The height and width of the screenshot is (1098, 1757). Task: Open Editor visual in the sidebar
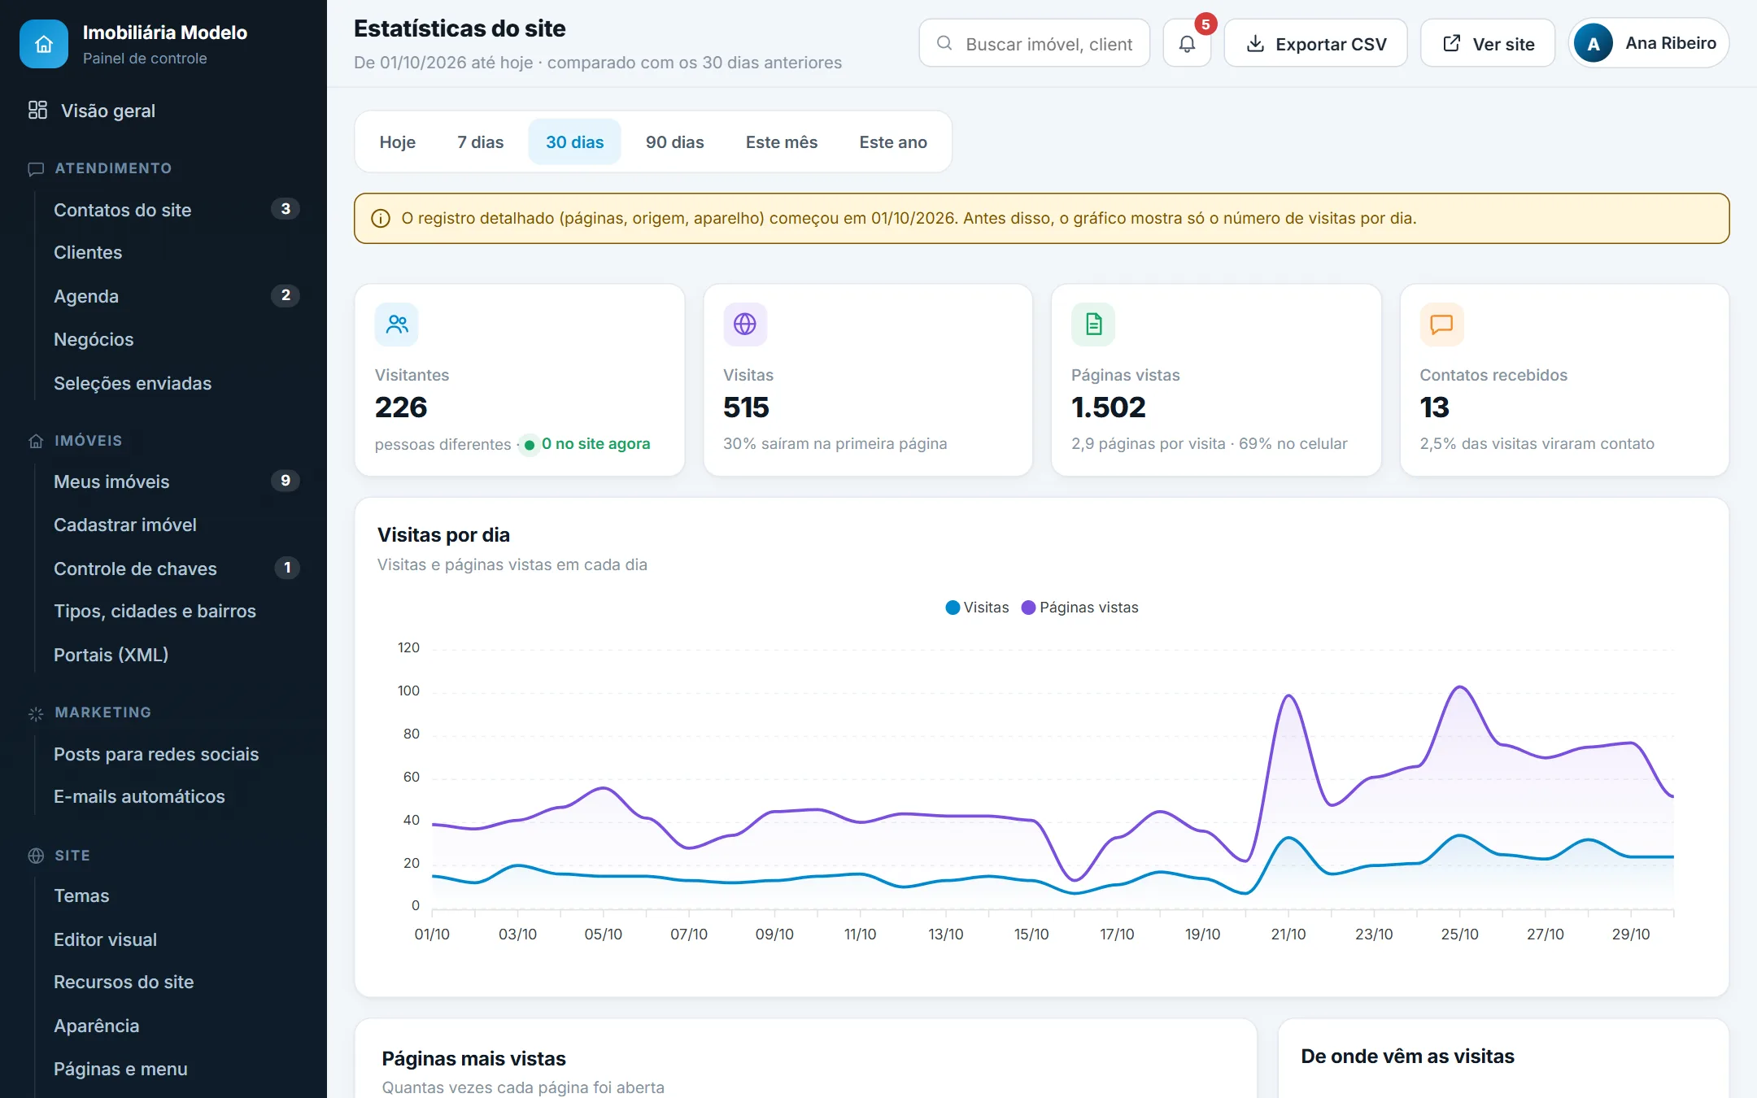point(177,939)
